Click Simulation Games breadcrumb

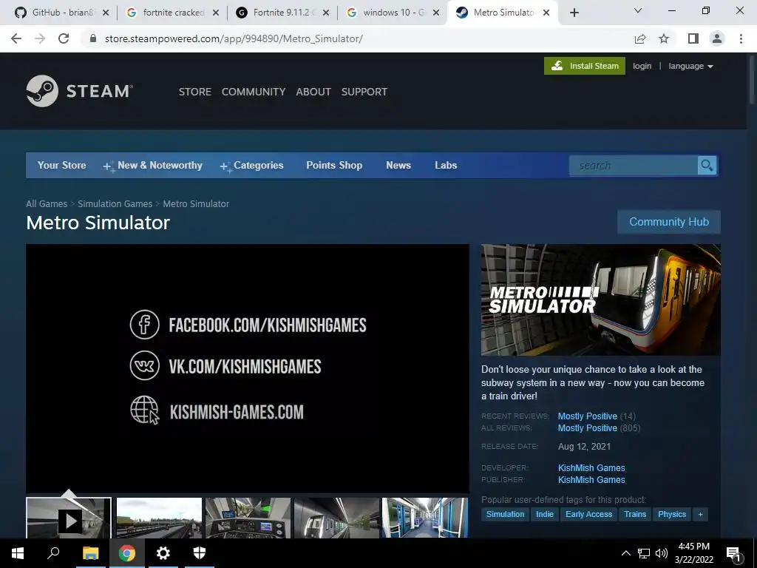115,204
